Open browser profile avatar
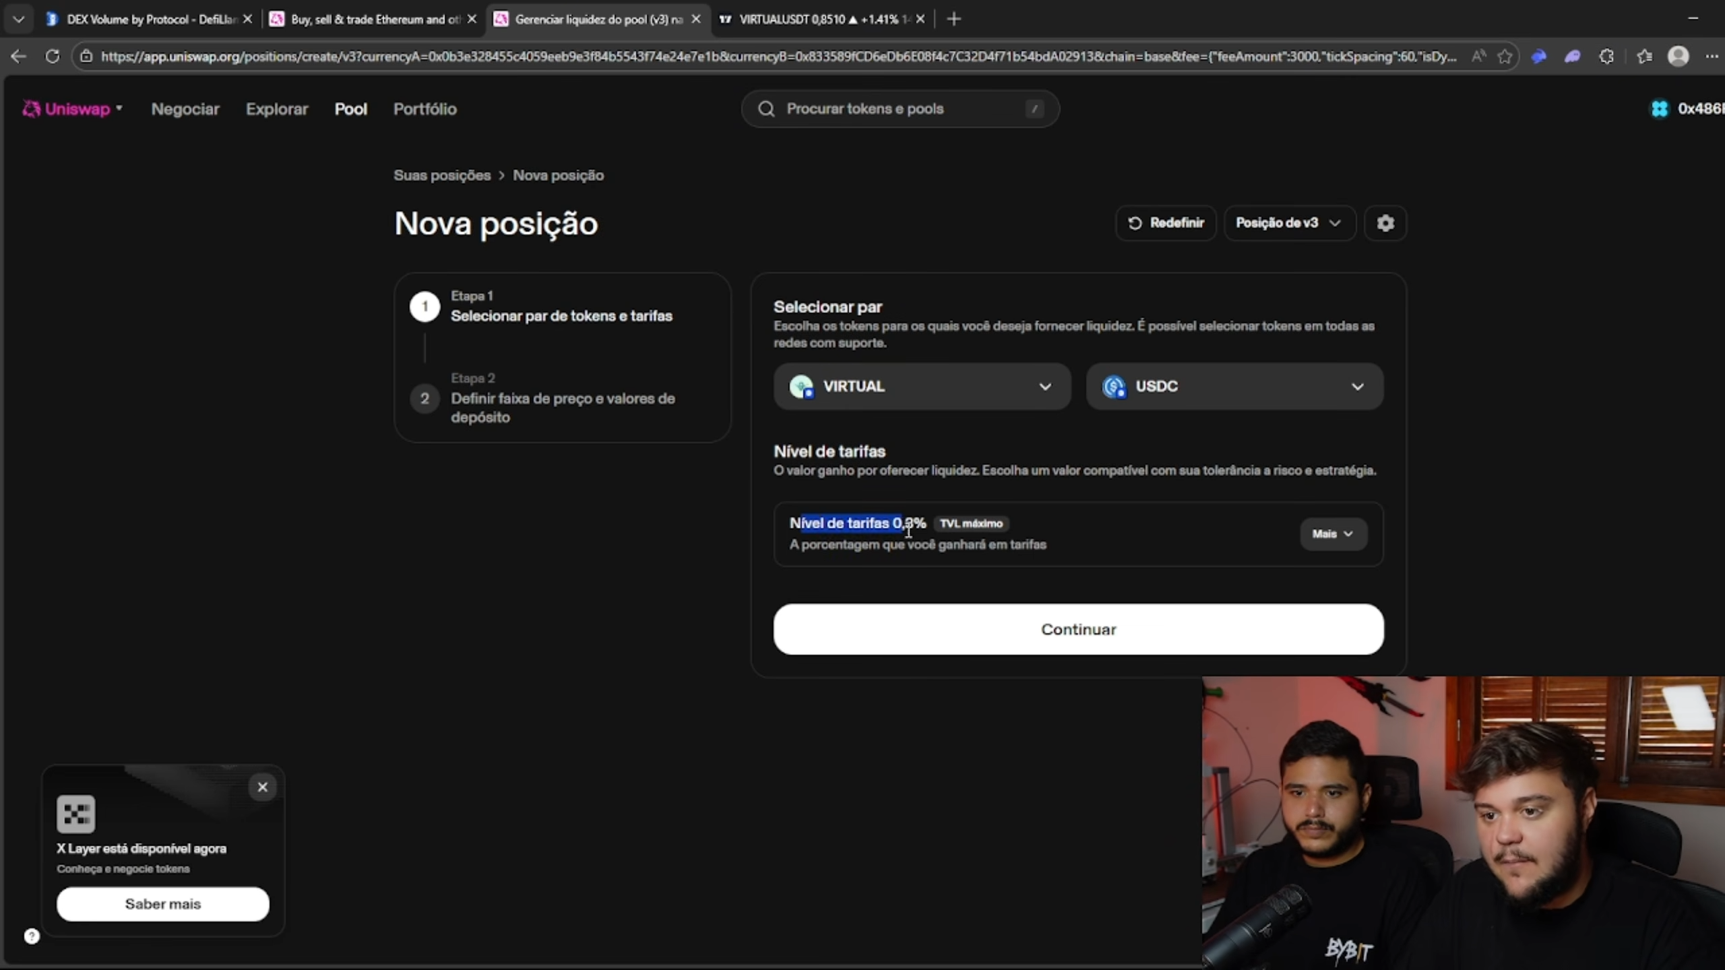Viewport: 1725px width, 970px height. click(x=1678, y=56)
